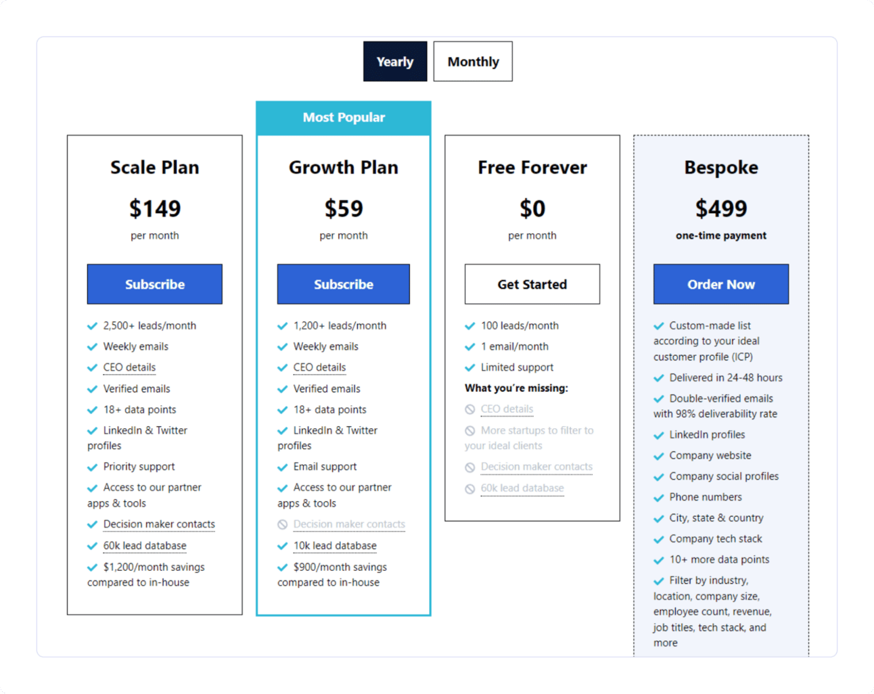874x694 pixels.
Task: Subscribe to the Growth Plan
Action: (344, 284)
